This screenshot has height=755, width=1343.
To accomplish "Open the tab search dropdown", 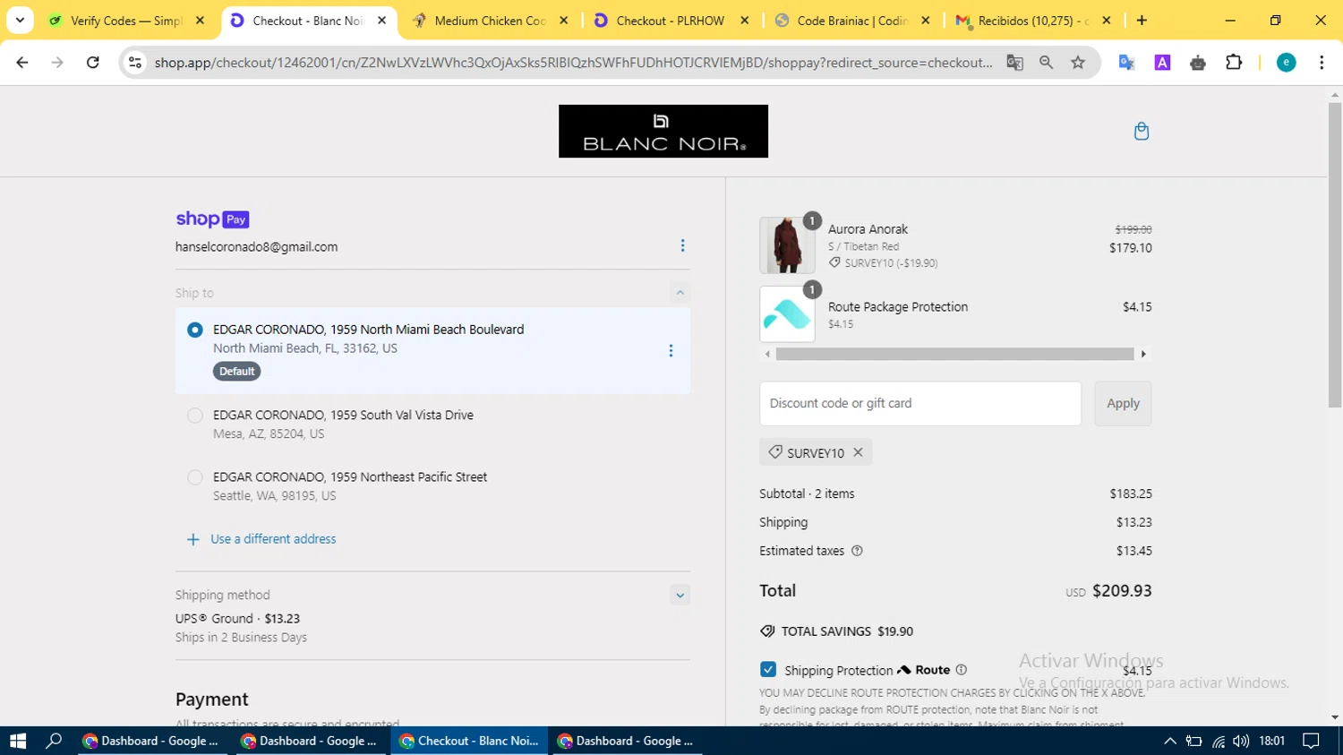I will click(x=20, y=21).
